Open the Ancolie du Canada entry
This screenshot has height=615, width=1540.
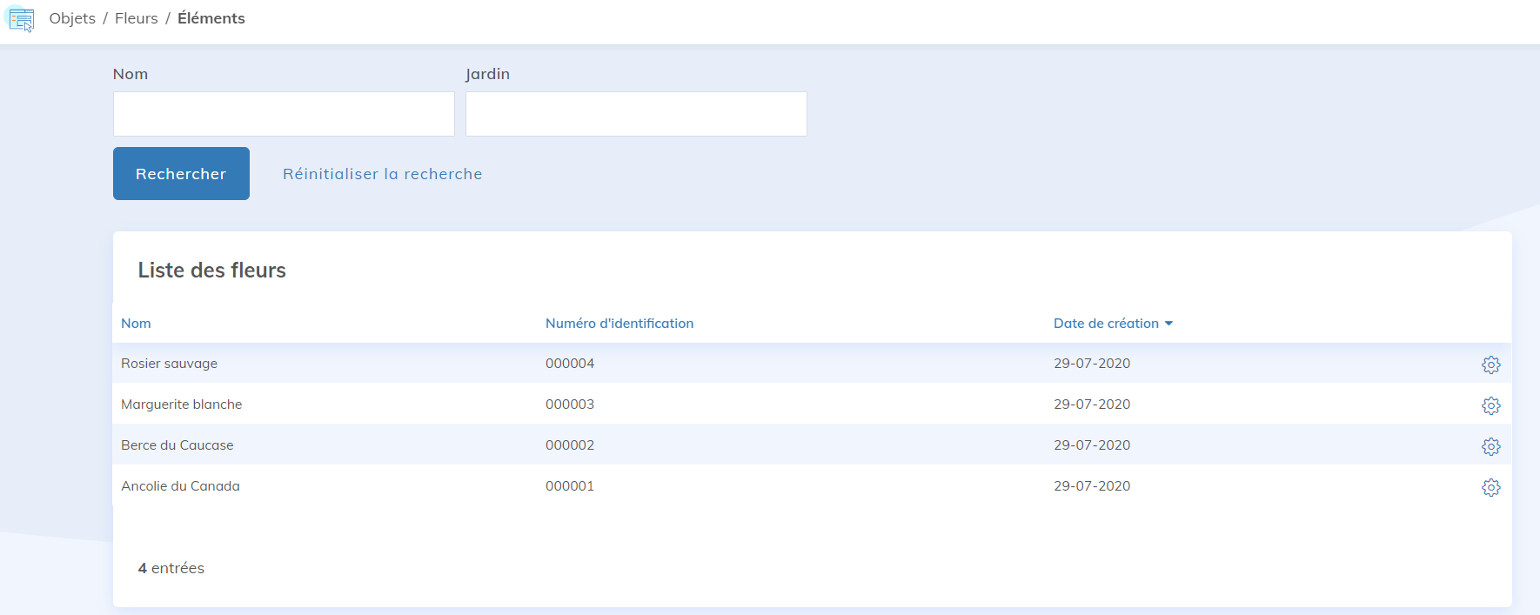click(x=180, y=486)
